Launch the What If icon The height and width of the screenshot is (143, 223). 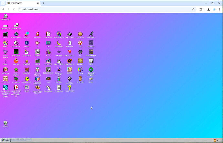(x=37, y=61)
